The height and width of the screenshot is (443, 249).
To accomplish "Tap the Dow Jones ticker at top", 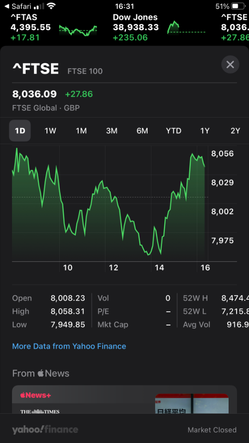I will point(136,27).
